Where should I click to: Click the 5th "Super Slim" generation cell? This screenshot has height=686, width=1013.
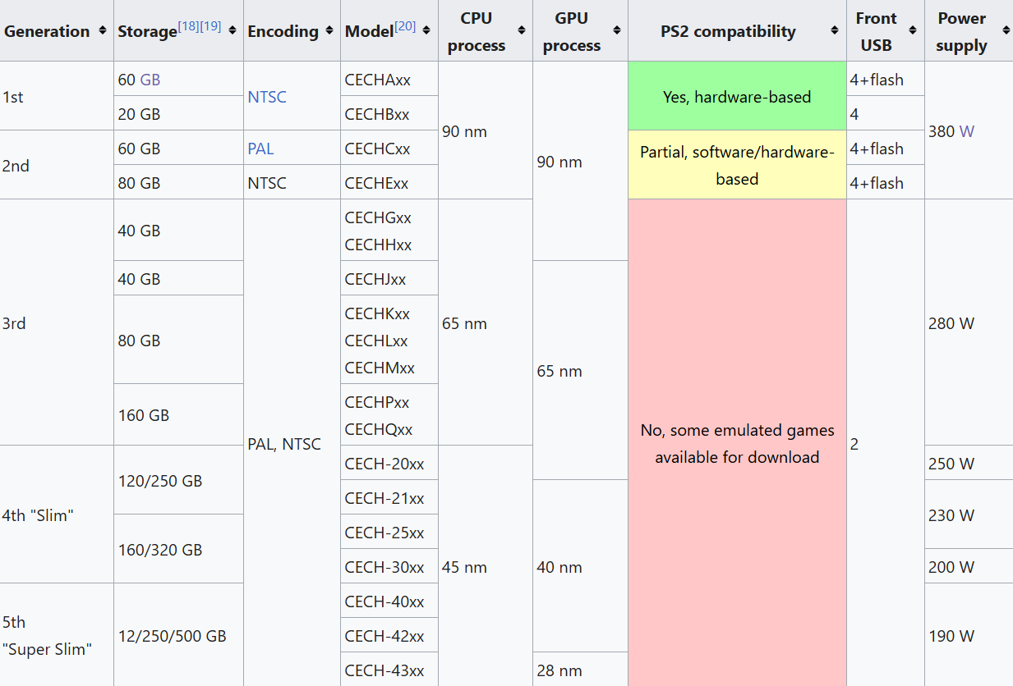57,635
